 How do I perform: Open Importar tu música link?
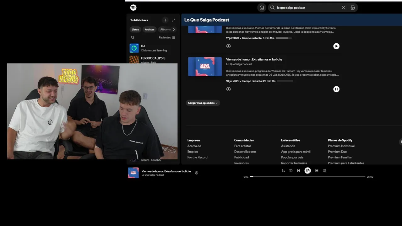(x=294, y=163)
